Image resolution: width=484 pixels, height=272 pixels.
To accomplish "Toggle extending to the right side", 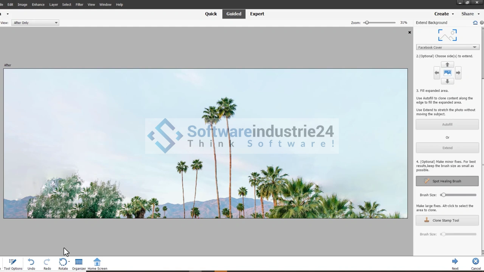I will click(x=458, y=73).
